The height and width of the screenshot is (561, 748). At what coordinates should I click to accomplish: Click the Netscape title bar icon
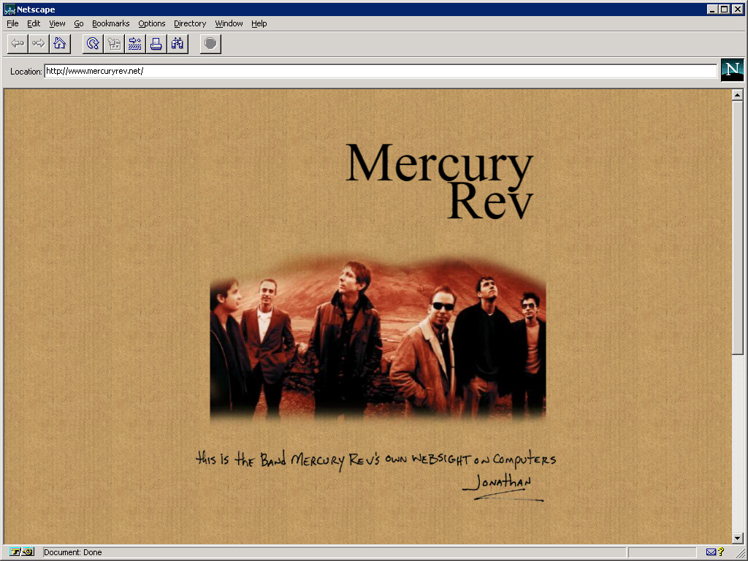[9, 9]
